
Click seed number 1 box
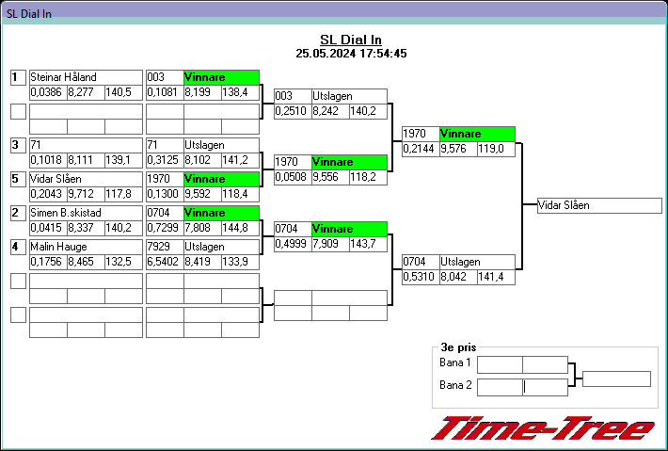[18, 77]
